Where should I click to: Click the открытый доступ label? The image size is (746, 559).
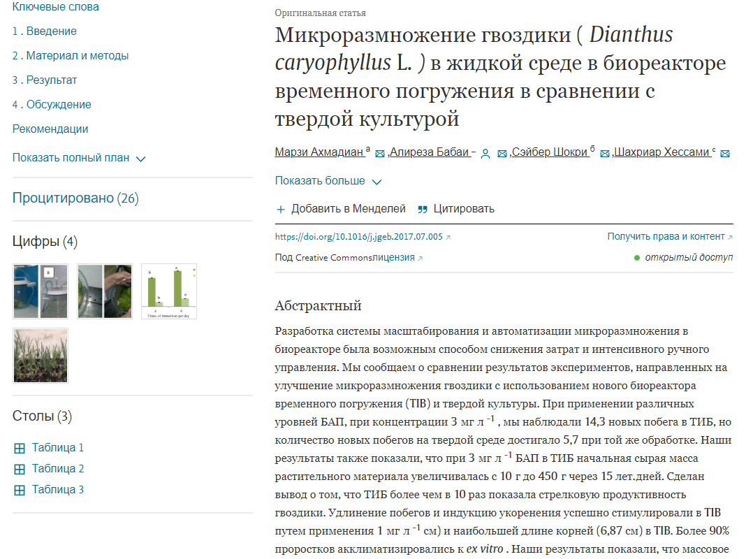(x=689, y=257)
